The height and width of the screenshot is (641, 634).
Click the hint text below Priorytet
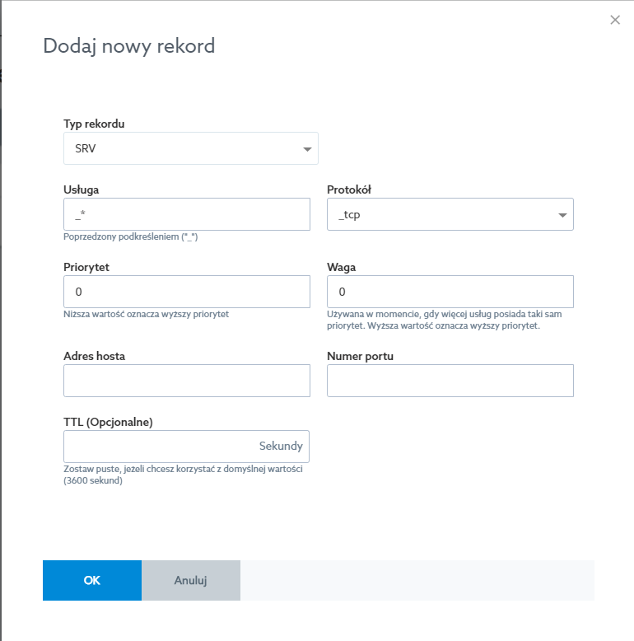coord(146,314)
